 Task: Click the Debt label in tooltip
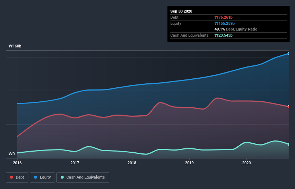[x=174, y=17]
